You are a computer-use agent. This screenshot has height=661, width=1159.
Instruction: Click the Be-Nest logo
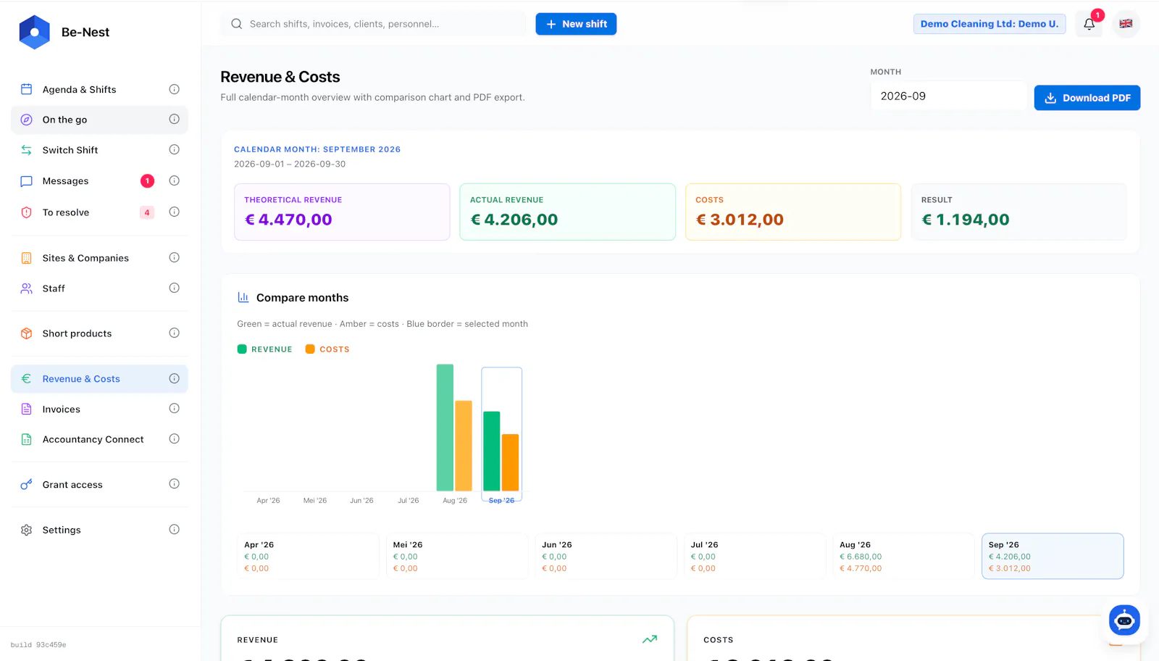(34, 32)
